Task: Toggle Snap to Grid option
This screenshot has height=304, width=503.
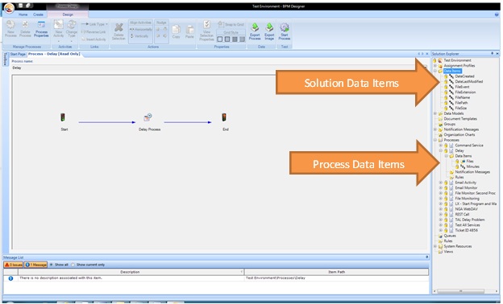Action: (231, 24)
